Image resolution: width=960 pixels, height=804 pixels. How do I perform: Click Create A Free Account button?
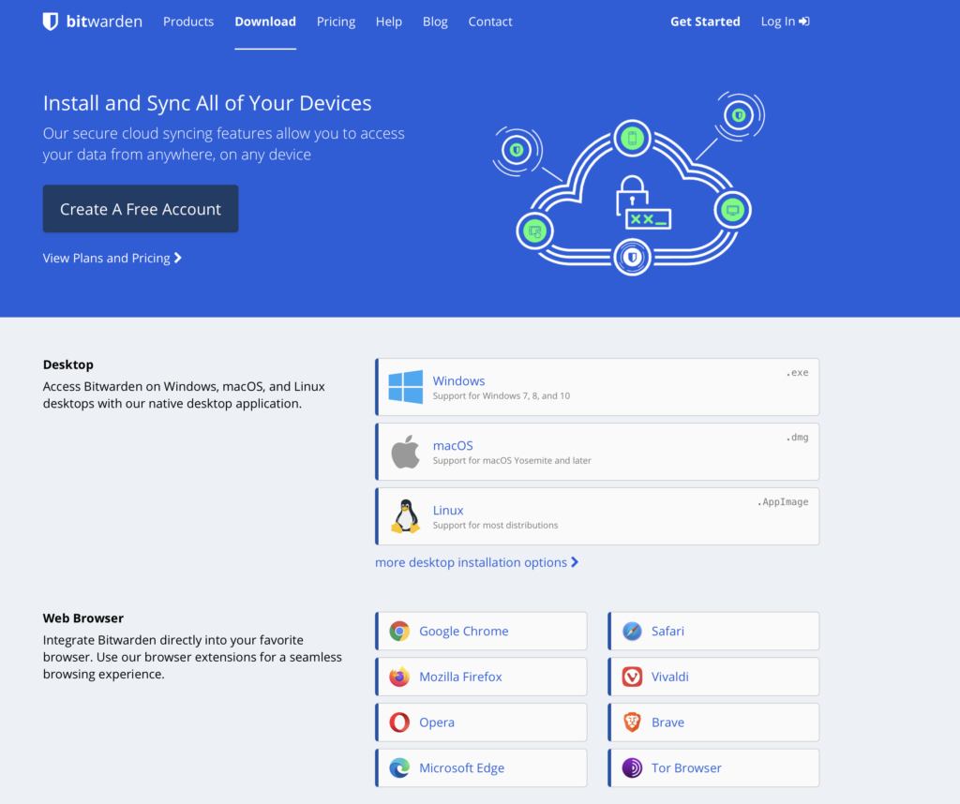(x=141, y=209)
